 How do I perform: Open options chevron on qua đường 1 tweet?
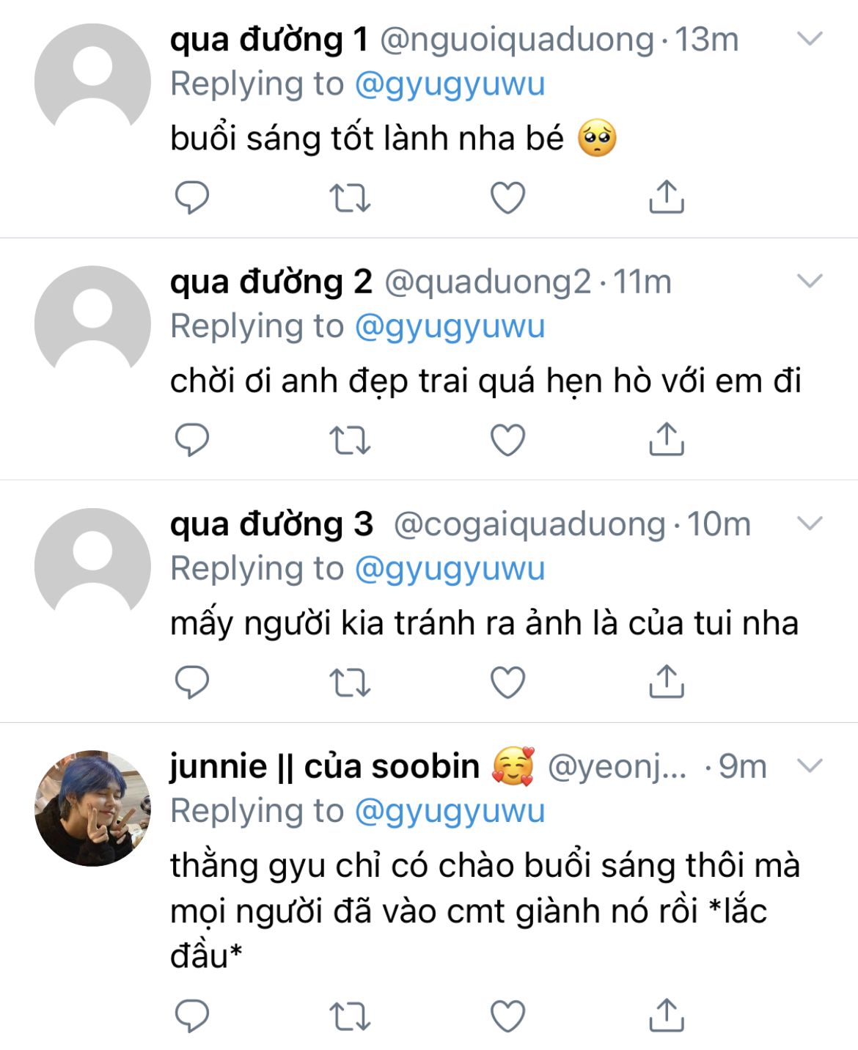click(x=810, y=38)
